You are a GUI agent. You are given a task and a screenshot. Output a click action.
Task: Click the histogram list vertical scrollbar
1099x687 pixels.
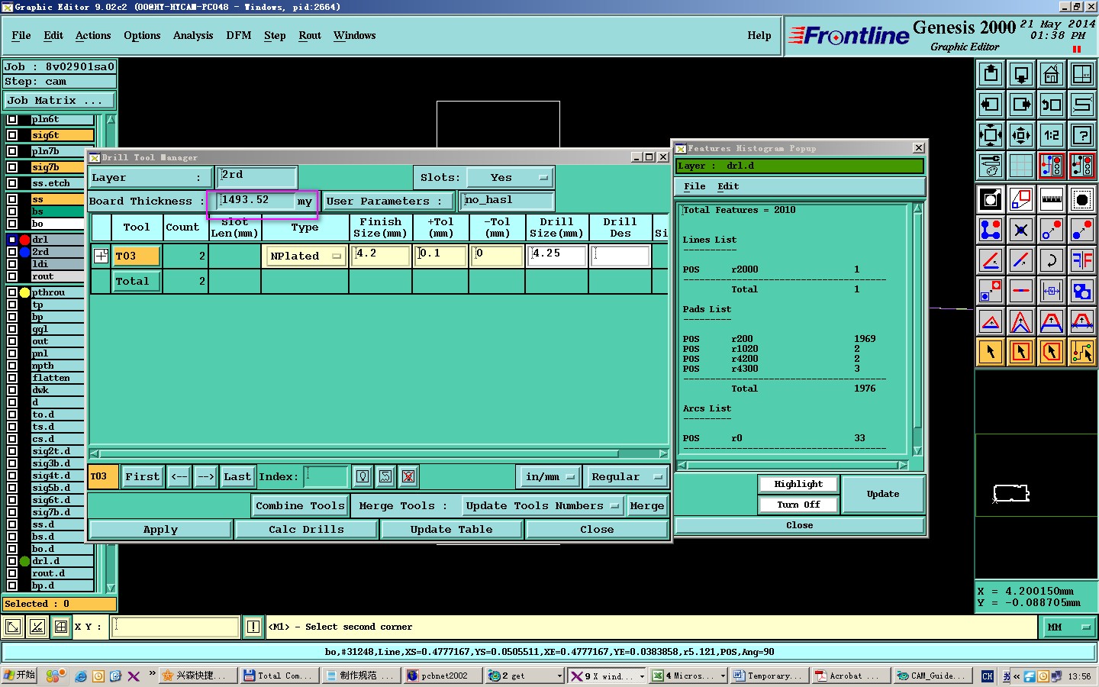click(917, 330)
